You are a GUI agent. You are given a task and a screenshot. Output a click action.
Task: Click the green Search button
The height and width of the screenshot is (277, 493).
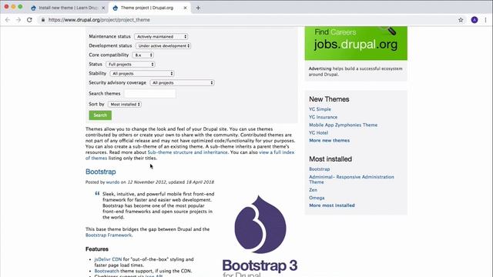click(100, 115)
